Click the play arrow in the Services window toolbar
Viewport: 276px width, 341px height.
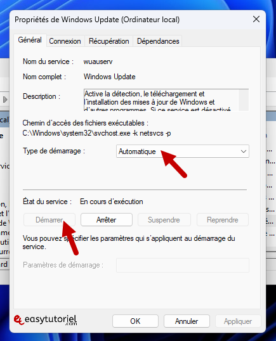click(5, 100)
